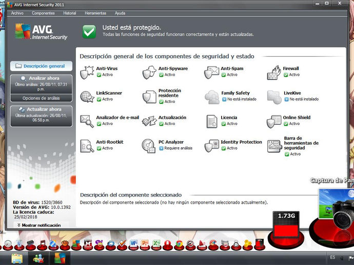
Task: Select the LiveKive component
Action: point(293,96)
